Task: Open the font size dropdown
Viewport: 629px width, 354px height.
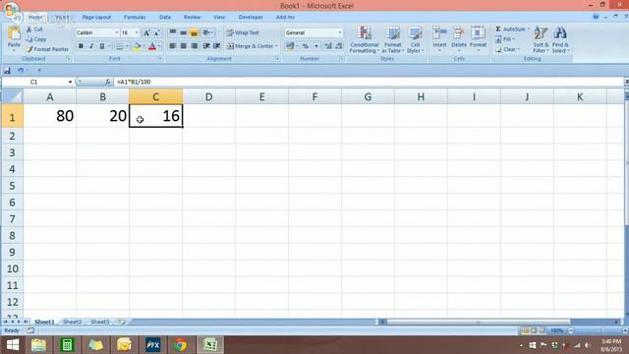Action: tap(137, 32)
